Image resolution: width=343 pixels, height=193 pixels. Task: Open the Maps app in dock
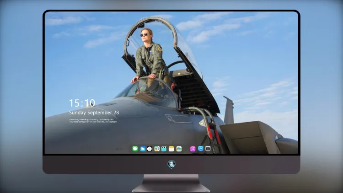tap(157, 149)
